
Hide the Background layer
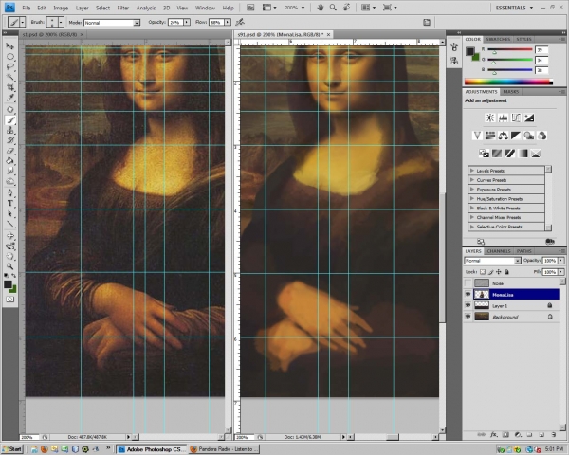coord(468,317)
